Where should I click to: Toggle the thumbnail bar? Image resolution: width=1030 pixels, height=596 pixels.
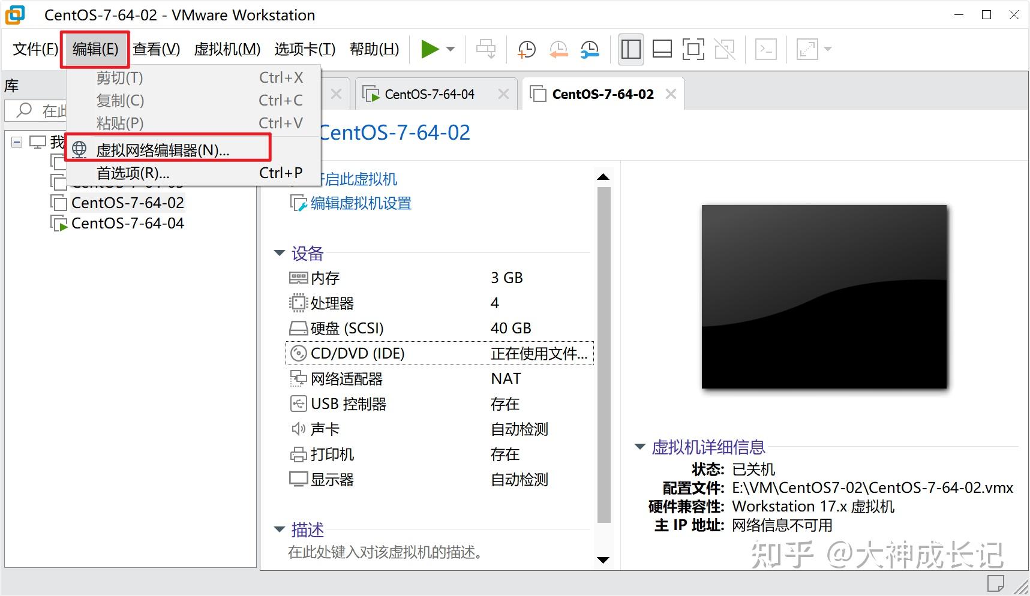(662, 49)
